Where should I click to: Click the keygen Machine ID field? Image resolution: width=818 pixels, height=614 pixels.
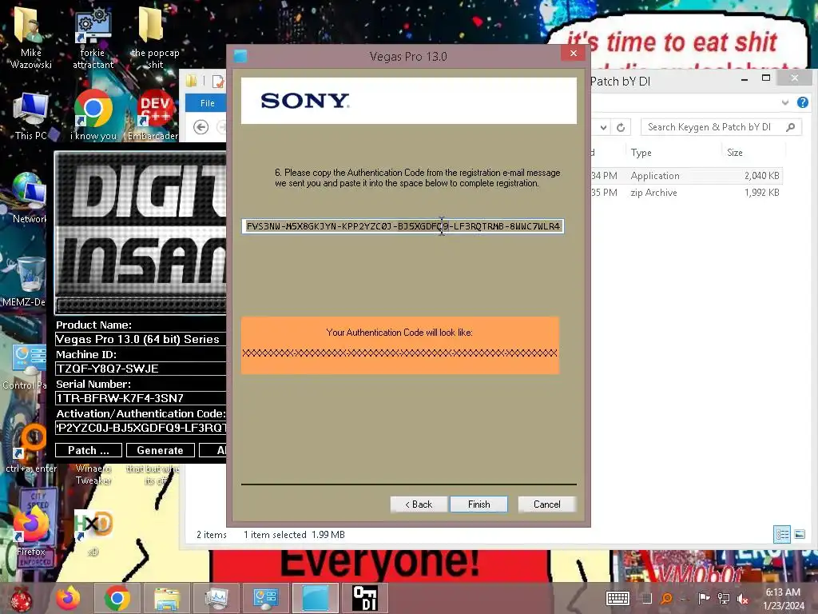[141, 369]
